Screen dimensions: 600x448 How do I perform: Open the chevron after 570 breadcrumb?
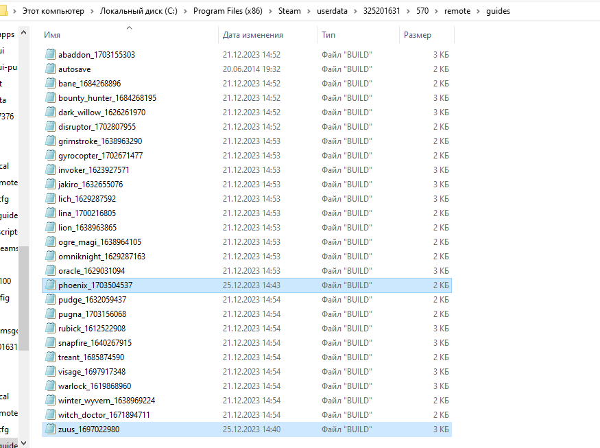(x=437, y=11)
